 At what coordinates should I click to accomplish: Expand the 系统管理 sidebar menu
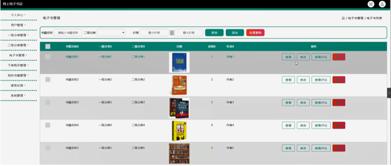(18, 96)
